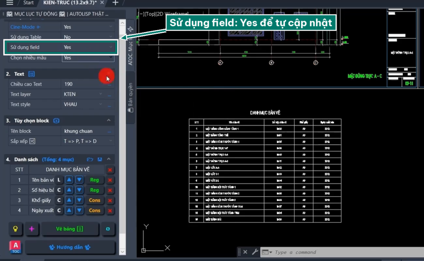Click the Hướng dẫn button
Image resolution: width=424 pixels, height=261 pixels.
pyautogui.click(x=70, y=247)
